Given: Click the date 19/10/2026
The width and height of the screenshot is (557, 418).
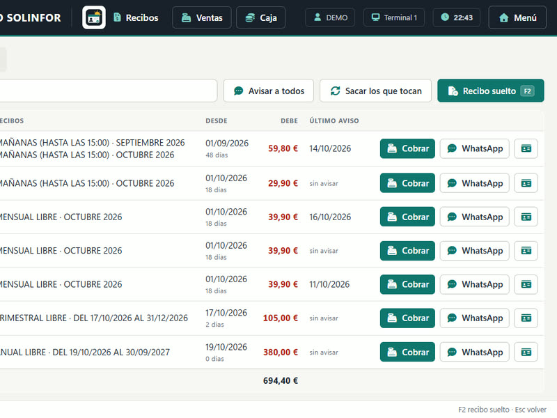Looking at the screenshot, I should pos(226,347).
